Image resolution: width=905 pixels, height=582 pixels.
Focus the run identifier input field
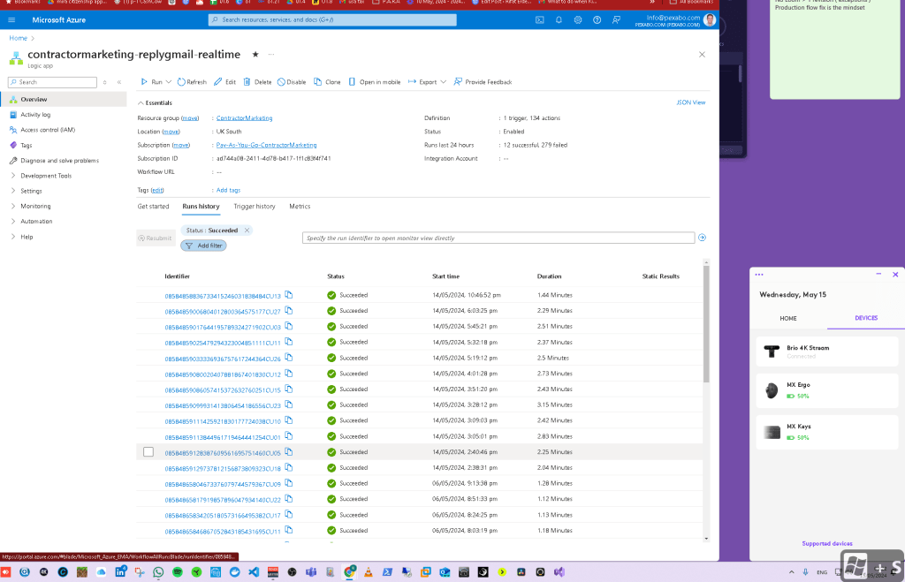[498, 238]
